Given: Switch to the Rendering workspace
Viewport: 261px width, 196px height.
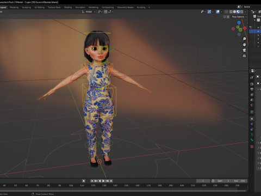Looking at the screenshot, I should pyautogui.click(x=94, y=7).
